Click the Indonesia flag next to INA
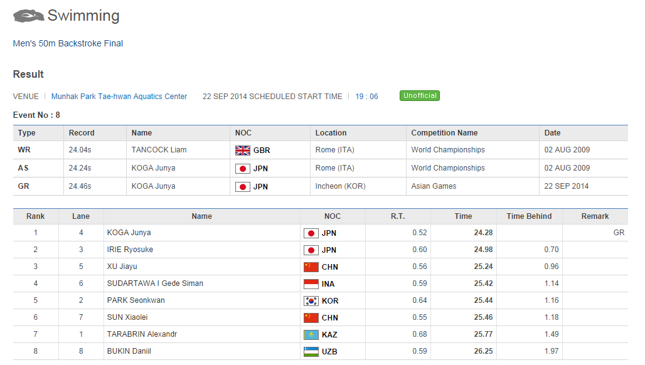 pyautogui.click(x=311, y=284)
